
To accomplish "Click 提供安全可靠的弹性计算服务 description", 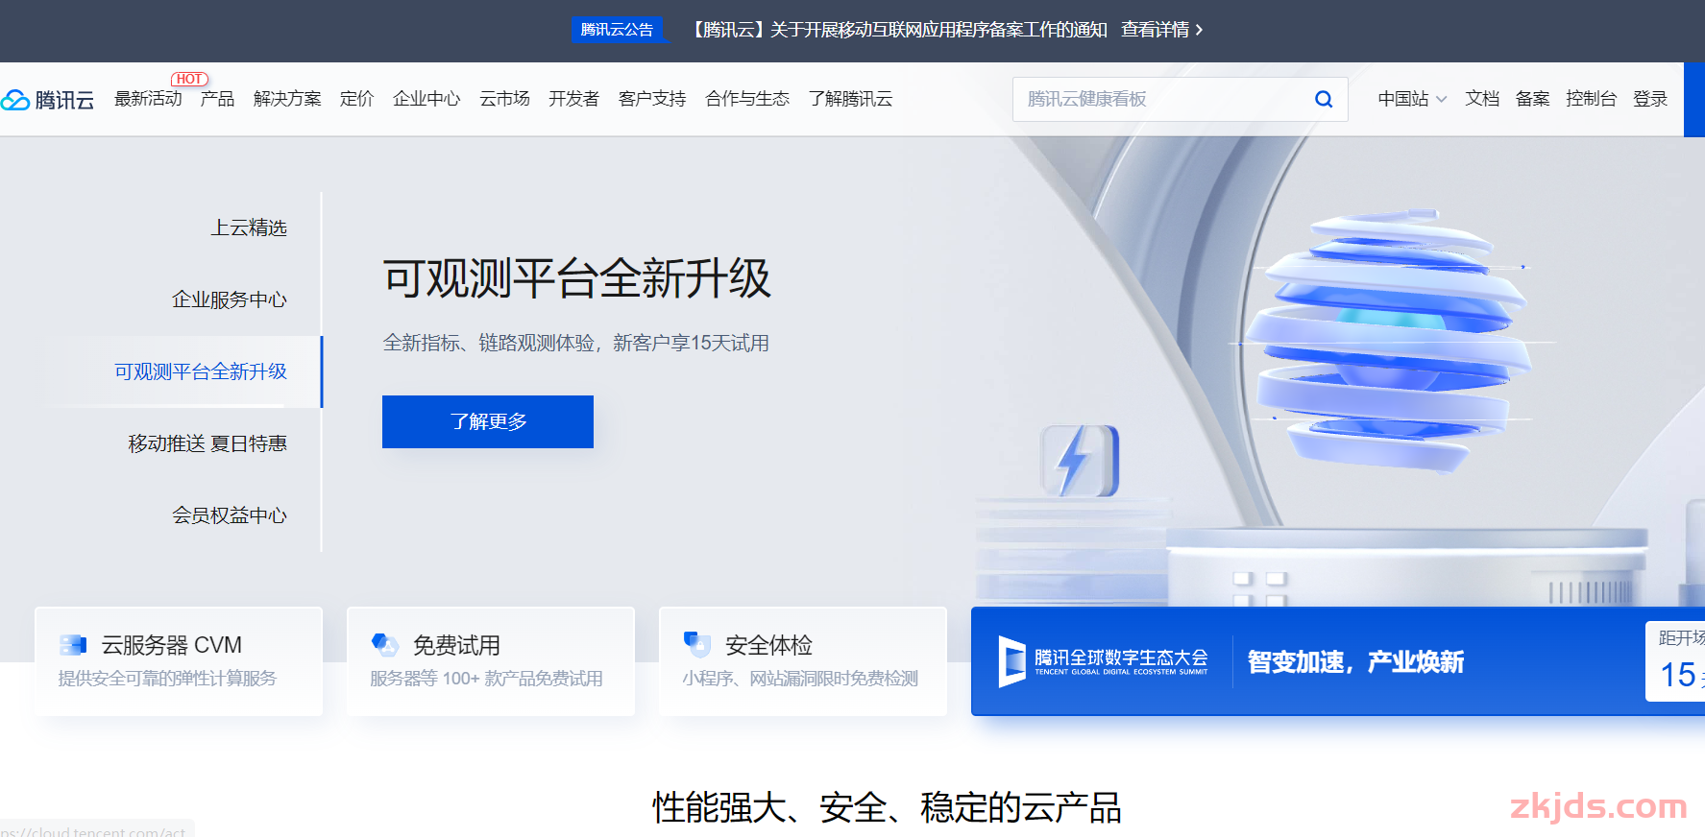I will point(167,679).
